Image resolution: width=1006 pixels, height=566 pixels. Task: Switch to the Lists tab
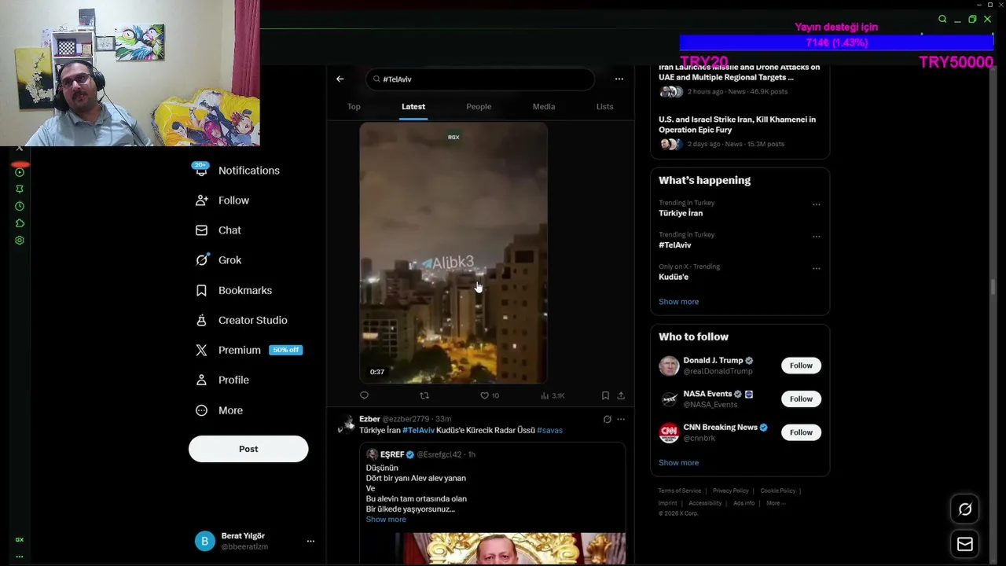604,107
